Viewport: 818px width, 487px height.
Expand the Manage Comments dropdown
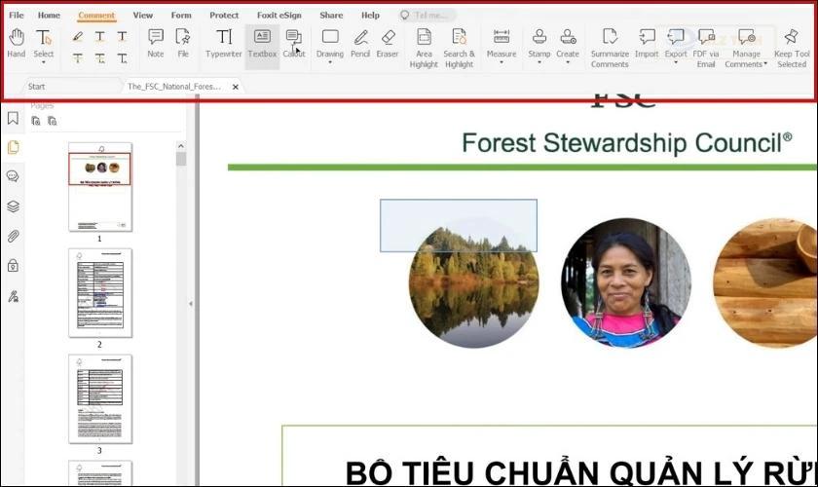(765, 64)
